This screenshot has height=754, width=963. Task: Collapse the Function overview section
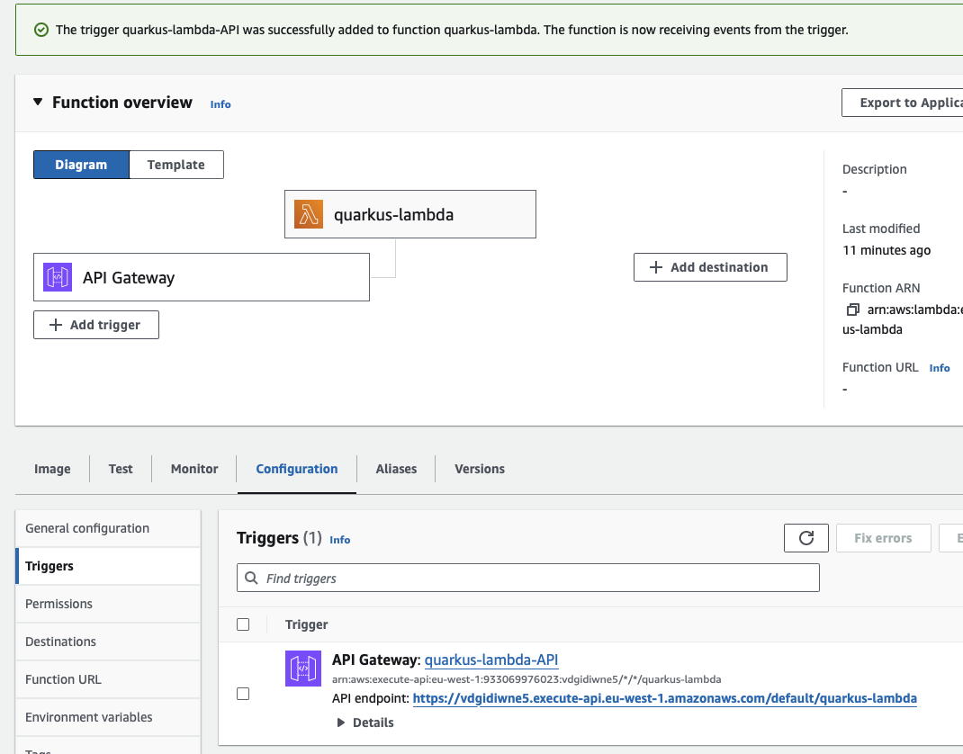click(x=38, y=103)
